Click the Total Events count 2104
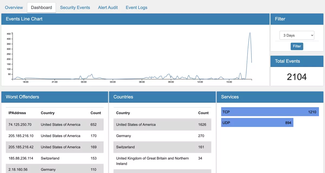The image size is (325, 173). (297, 77)
